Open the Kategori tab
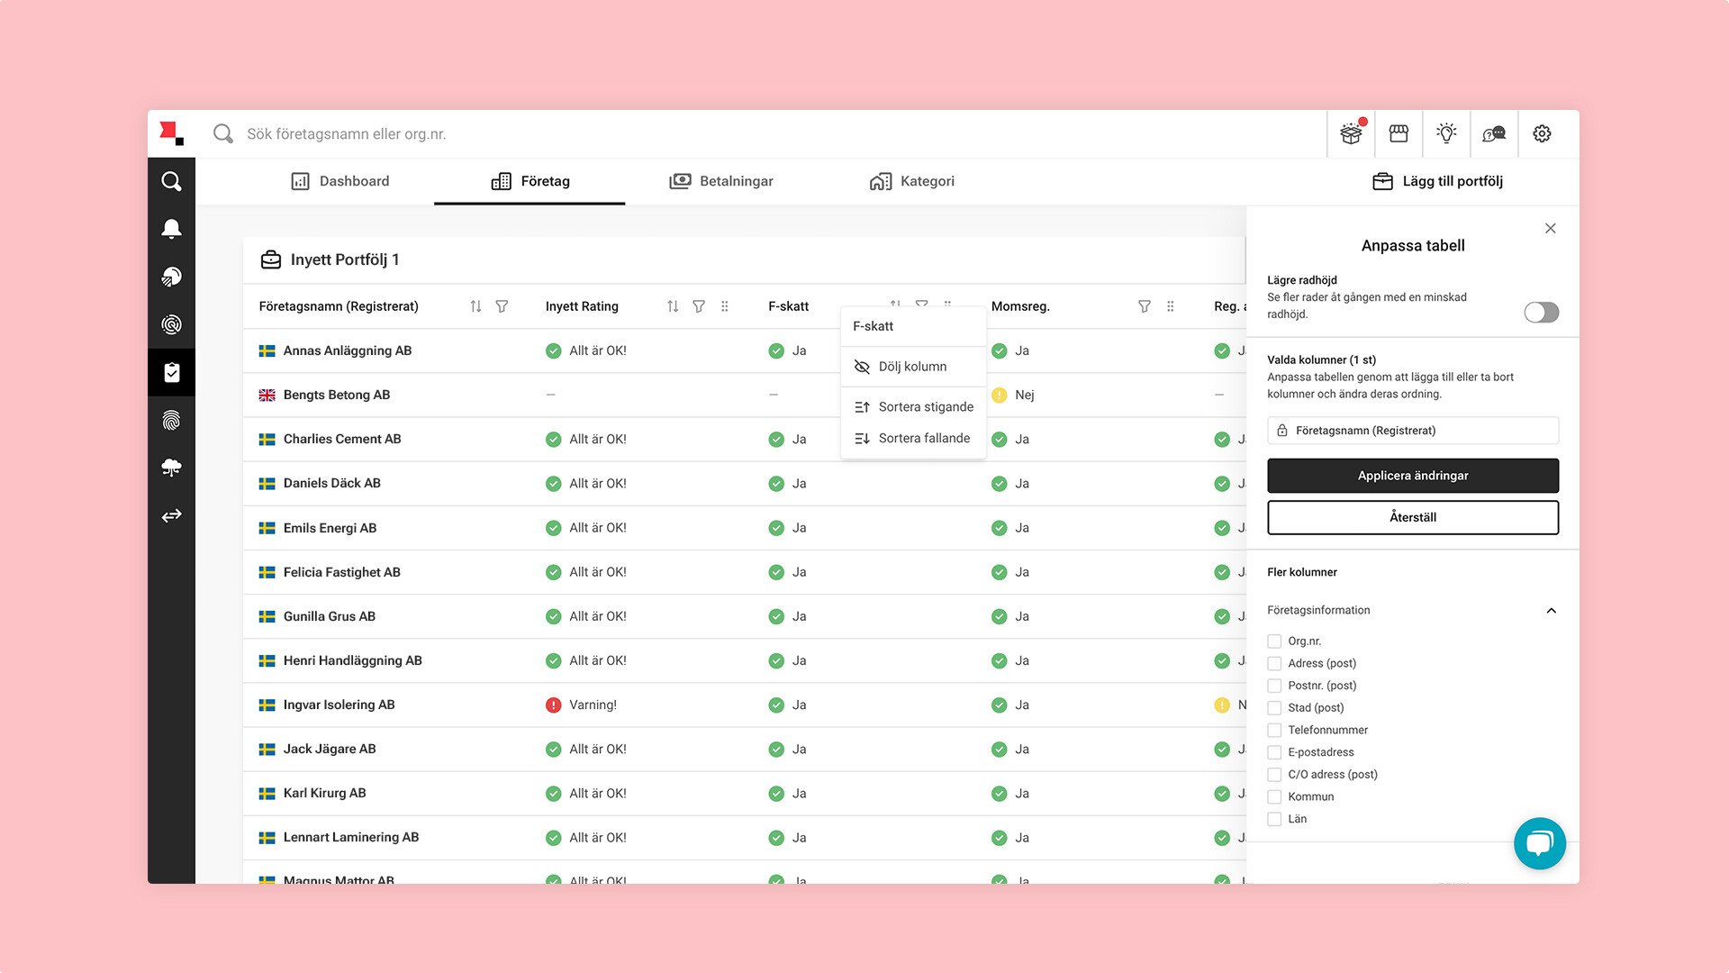Screen dimensions: 1729x973 click(912, 181)
